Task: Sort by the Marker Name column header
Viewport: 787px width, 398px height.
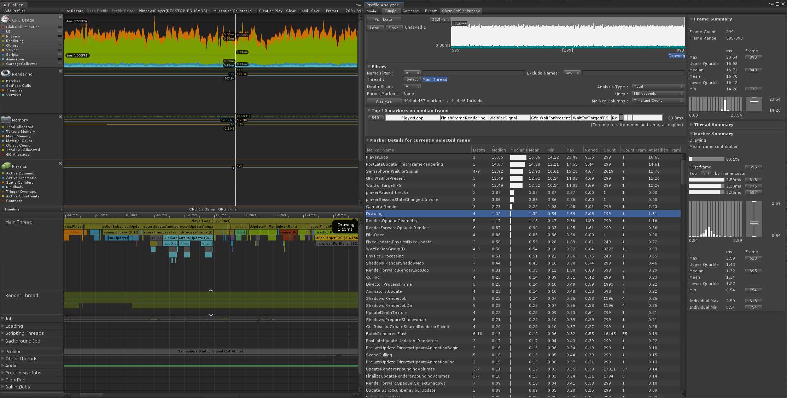Action: click(418, 150)
